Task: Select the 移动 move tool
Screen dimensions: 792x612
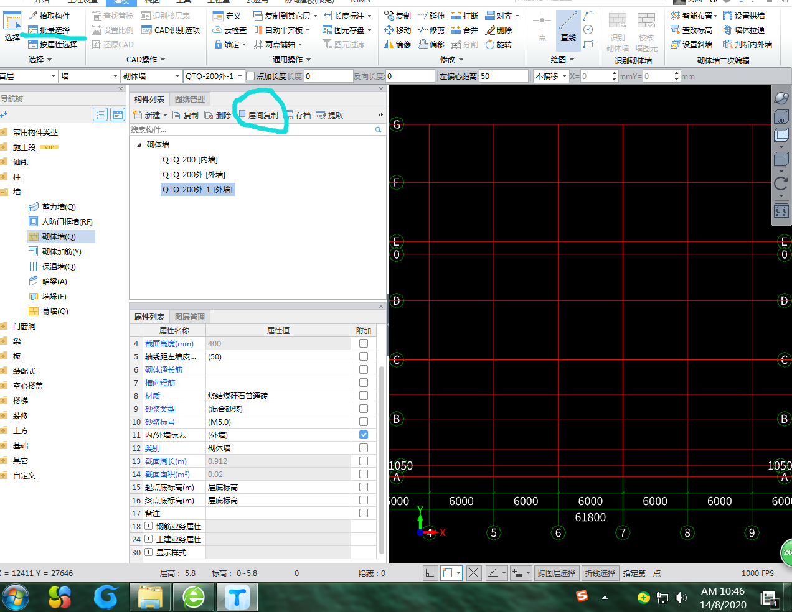Action: tap(397, 30)
